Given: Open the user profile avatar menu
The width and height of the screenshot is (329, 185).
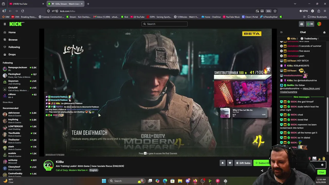Looking at the screenshot, I should 319,24.
